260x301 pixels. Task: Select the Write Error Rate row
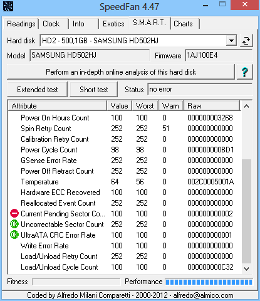coord(125,246)
